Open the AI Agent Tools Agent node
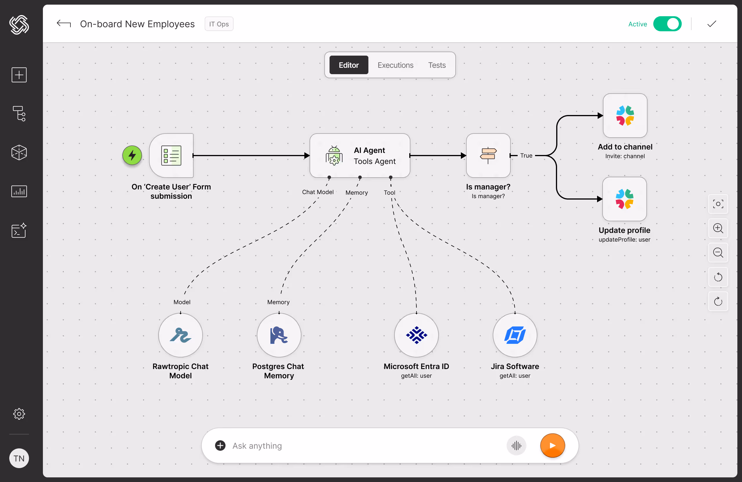This screenshot has width=742, height=482. 360,156
